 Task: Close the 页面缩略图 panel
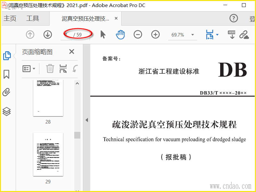(x=72, y=52)
